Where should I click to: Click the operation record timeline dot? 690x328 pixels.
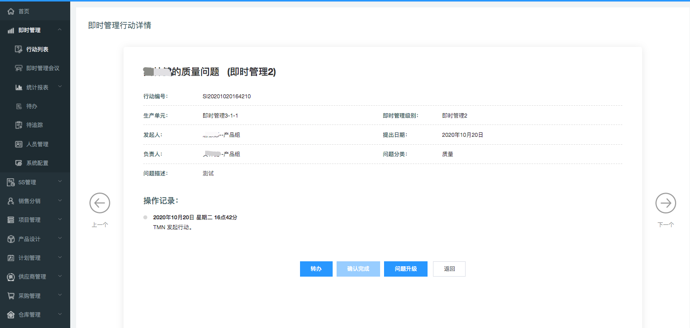coord(145,217)
